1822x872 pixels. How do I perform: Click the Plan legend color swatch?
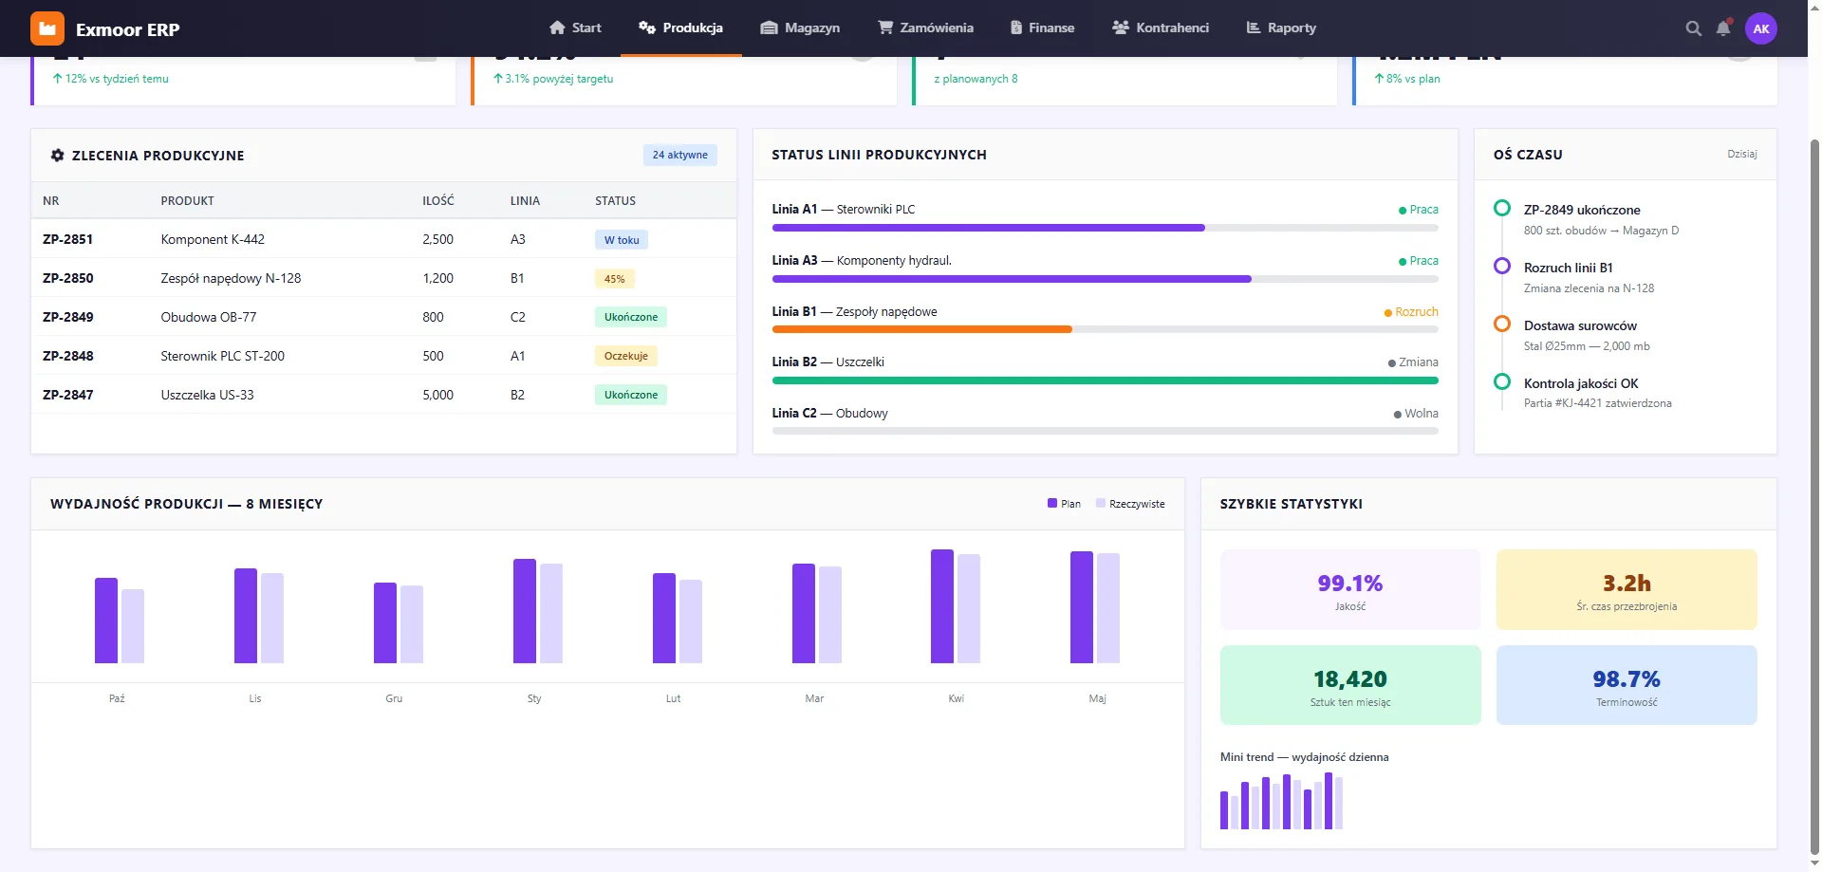[1052, 504]
